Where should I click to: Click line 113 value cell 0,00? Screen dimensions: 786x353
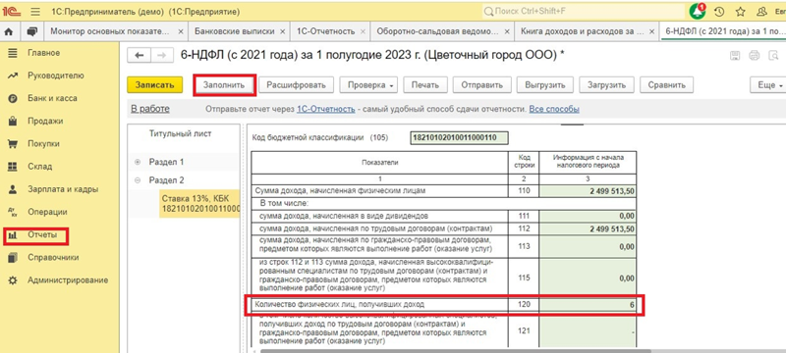[588, 246]
